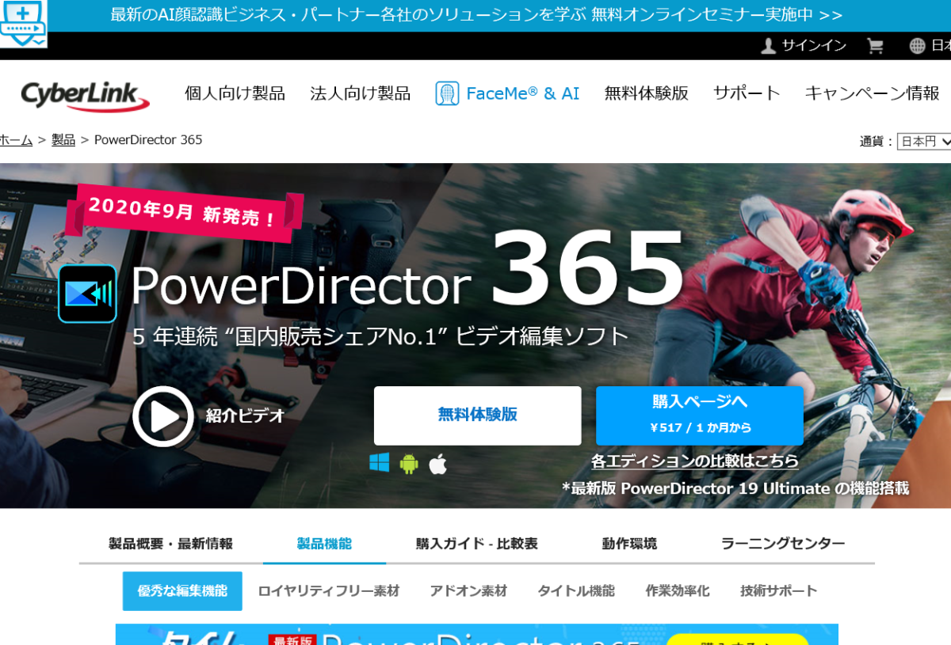Open the 各エディションの比較はこちら link
951x645 pixels.
click(694, 461)
